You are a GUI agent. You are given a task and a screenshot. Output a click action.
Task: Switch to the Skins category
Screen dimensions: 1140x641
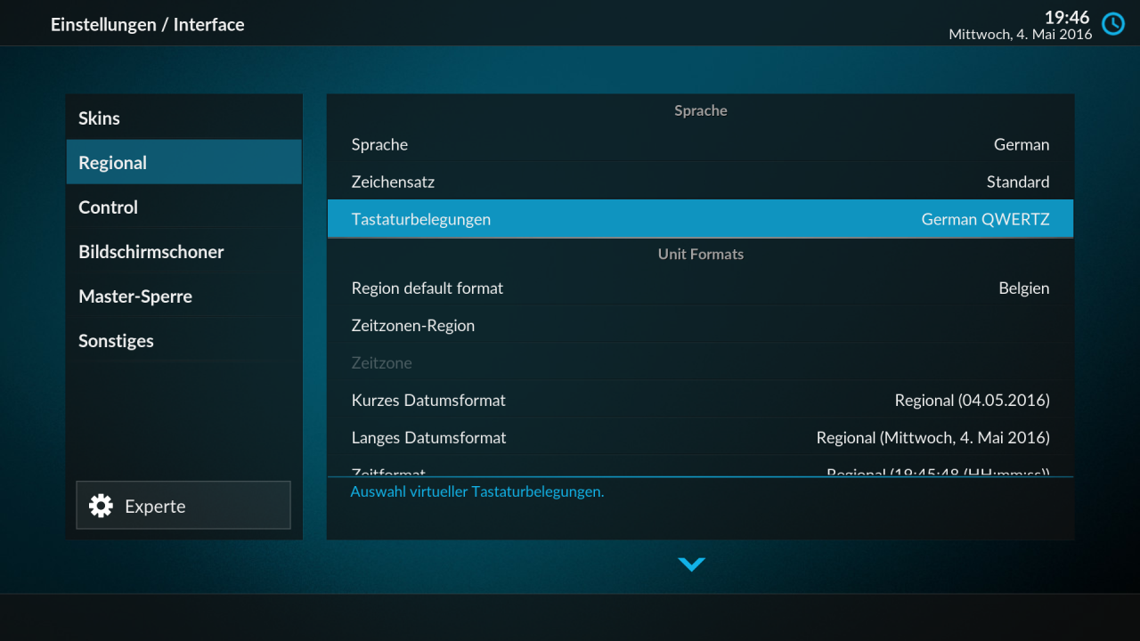[183, 118]
